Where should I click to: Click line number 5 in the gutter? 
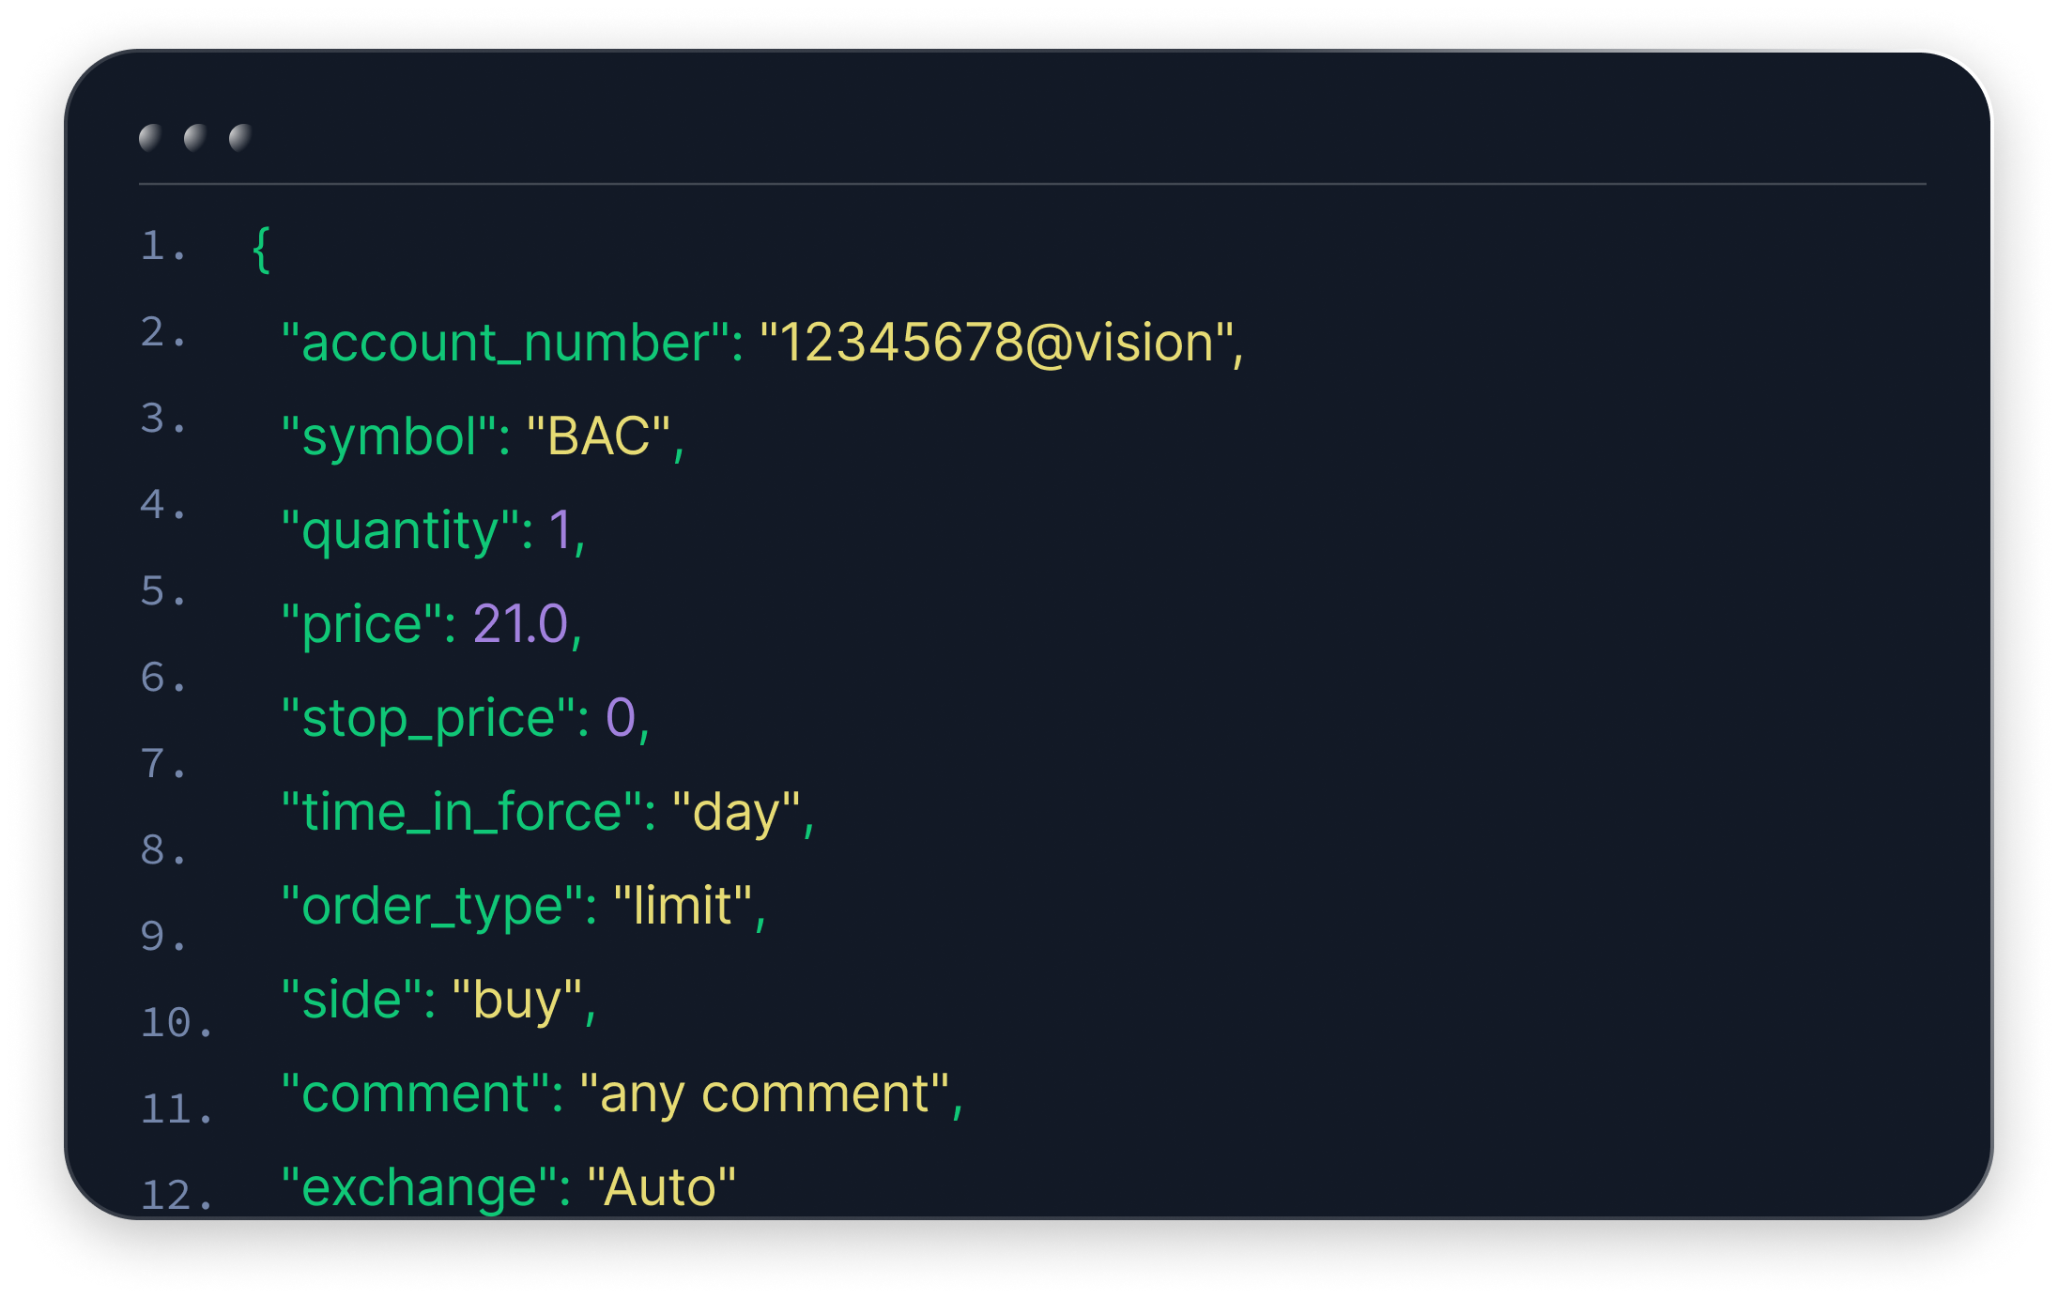pos(153,591)
